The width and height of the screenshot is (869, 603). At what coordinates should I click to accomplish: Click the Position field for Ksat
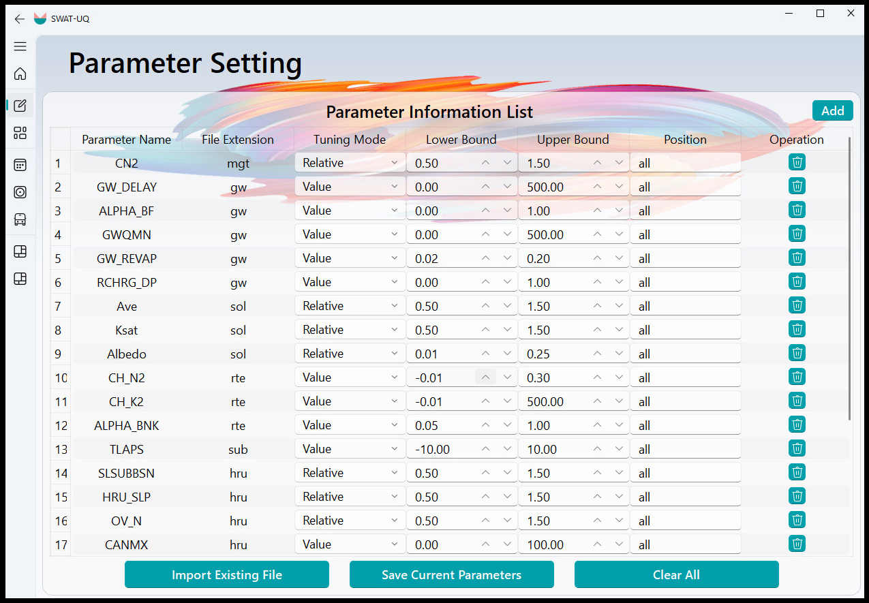coord(685,330)
